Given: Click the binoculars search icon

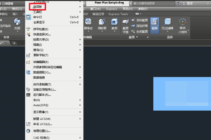Looking at the screenshot, I should [178, 3].
